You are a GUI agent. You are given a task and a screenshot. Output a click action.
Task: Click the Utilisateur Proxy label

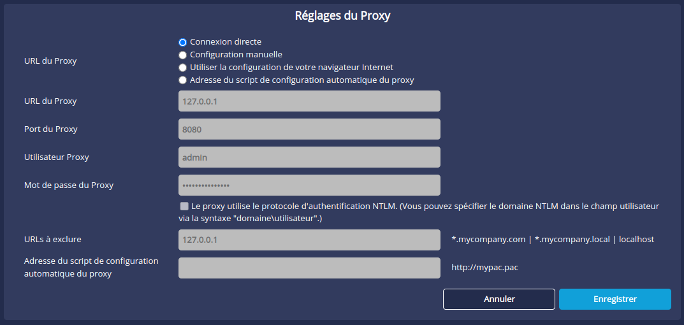56,157
